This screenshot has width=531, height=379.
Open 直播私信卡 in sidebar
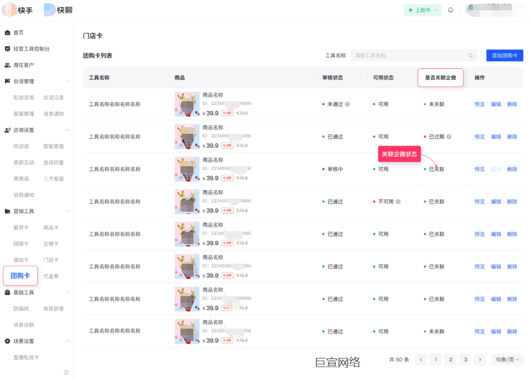point(26,357)
